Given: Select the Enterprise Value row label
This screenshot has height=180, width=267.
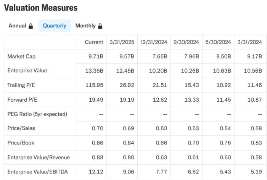Looking at the screenshot, I should pyautogui.click(x=27, y=71).
